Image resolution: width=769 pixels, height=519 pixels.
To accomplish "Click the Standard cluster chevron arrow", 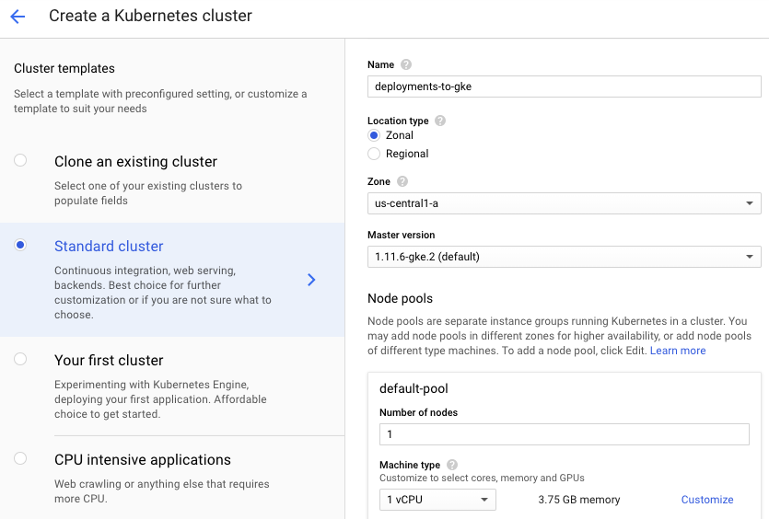I will pos(311,280).
